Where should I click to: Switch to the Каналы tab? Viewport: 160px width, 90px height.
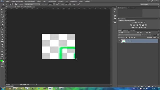tap(125, 30)
